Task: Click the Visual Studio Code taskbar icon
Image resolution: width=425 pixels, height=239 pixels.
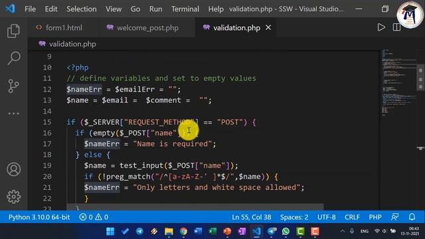Action: click(257, 232)
